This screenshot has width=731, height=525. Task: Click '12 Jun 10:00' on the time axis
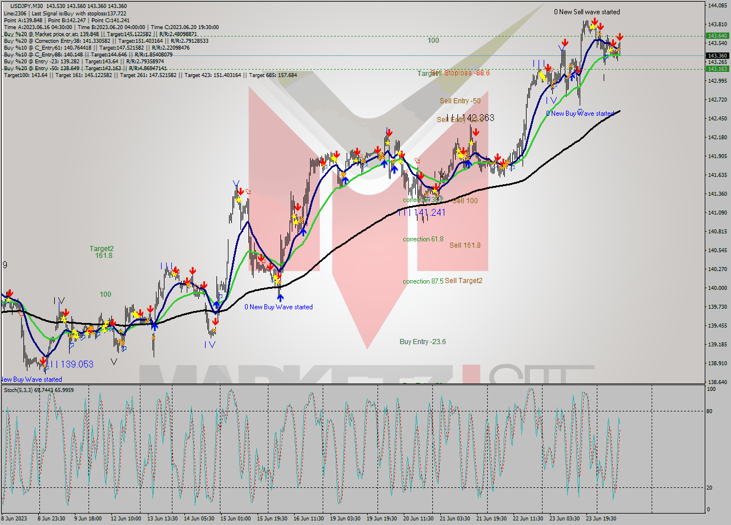point(126,519)
